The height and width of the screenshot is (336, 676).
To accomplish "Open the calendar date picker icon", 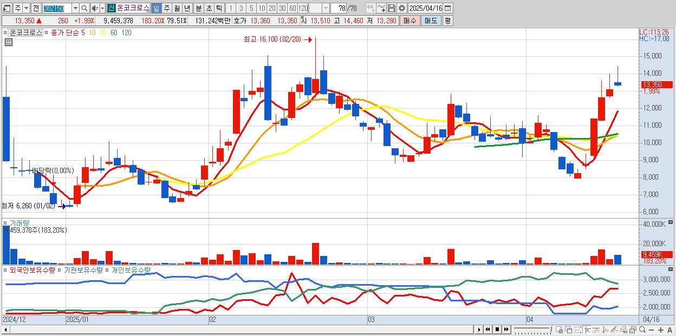I will click(x=448, y=8).
